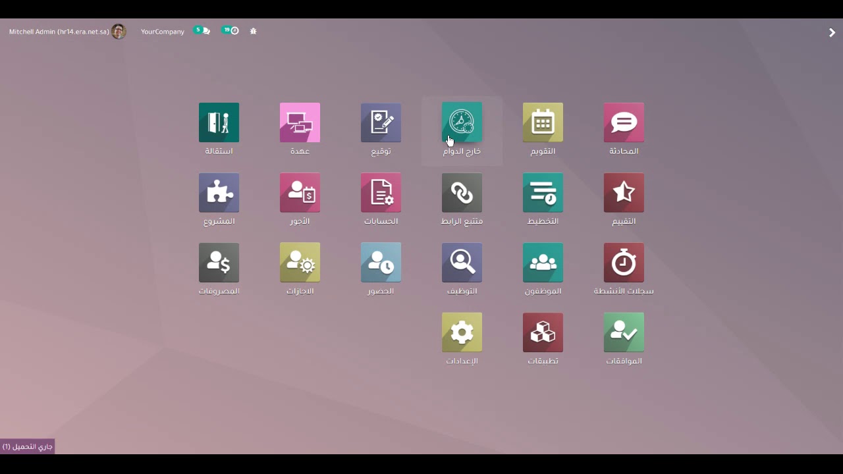The height and width of the screenshot is (474, 843).
Task: Open the الإعدادات (Settings) gear icon
Action: pos(462,332)
